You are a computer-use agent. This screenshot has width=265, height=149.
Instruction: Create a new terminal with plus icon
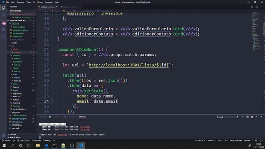(x=243, y=117)
